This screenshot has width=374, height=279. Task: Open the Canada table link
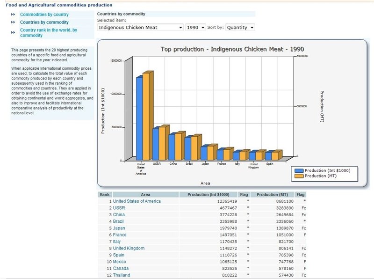(x=121, y=268)
